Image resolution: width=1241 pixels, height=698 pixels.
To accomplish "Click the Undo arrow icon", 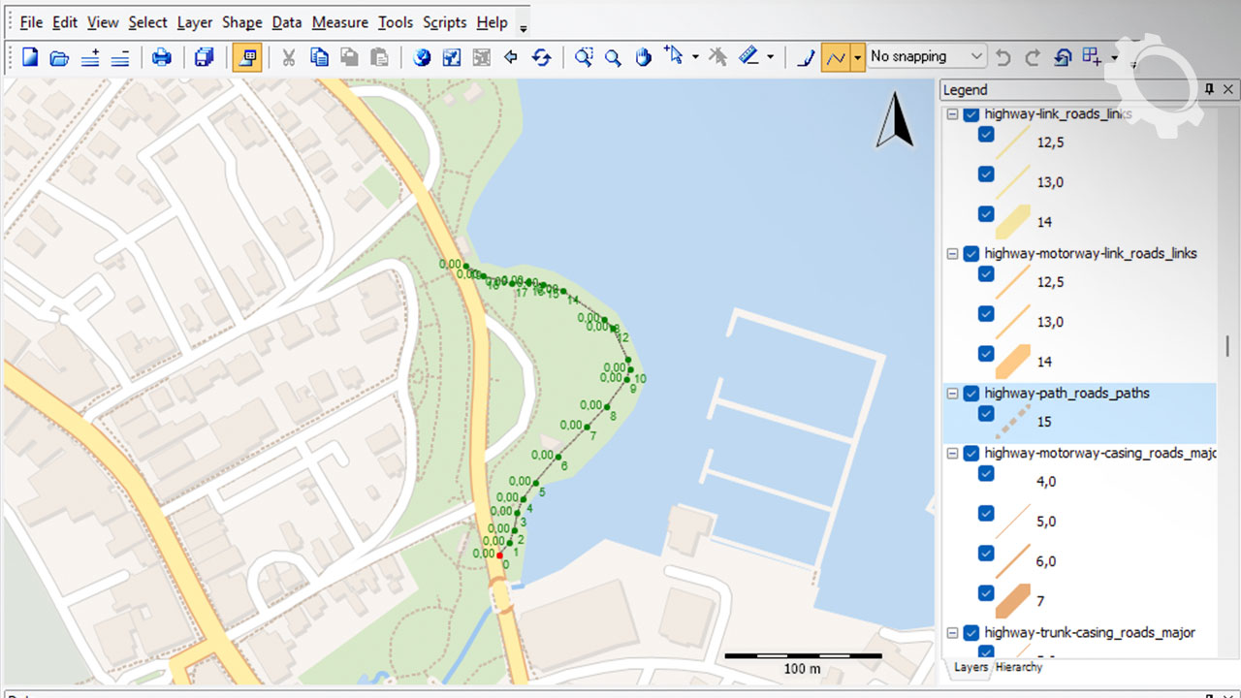I will click(1003, 57).
